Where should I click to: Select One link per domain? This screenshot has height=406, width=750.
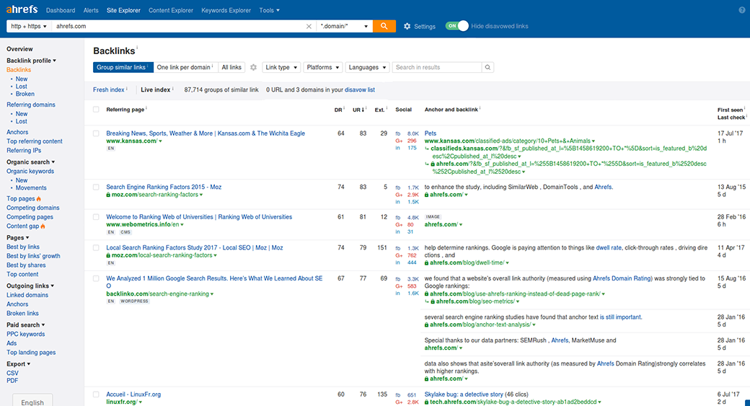coord(184,67)
